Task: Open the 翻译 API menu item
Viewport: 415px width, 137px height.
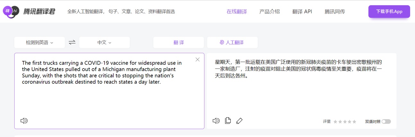Action: (302, 12)
